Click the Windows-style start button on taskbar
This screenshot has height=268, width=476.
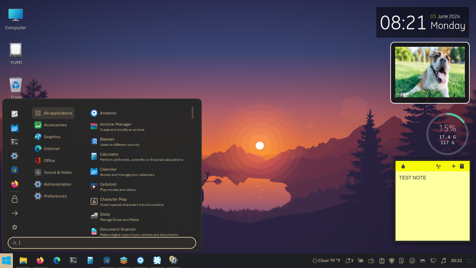pyautogui.click(x=7, y=260)
